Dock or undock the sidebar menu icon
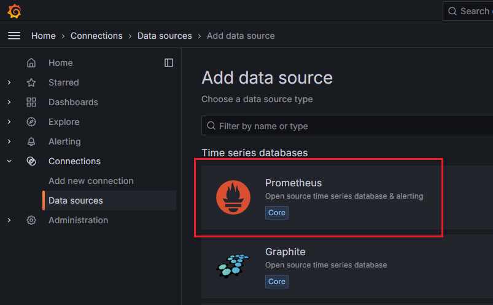Viewport: 493px width, 305px height. pos(169,63)
